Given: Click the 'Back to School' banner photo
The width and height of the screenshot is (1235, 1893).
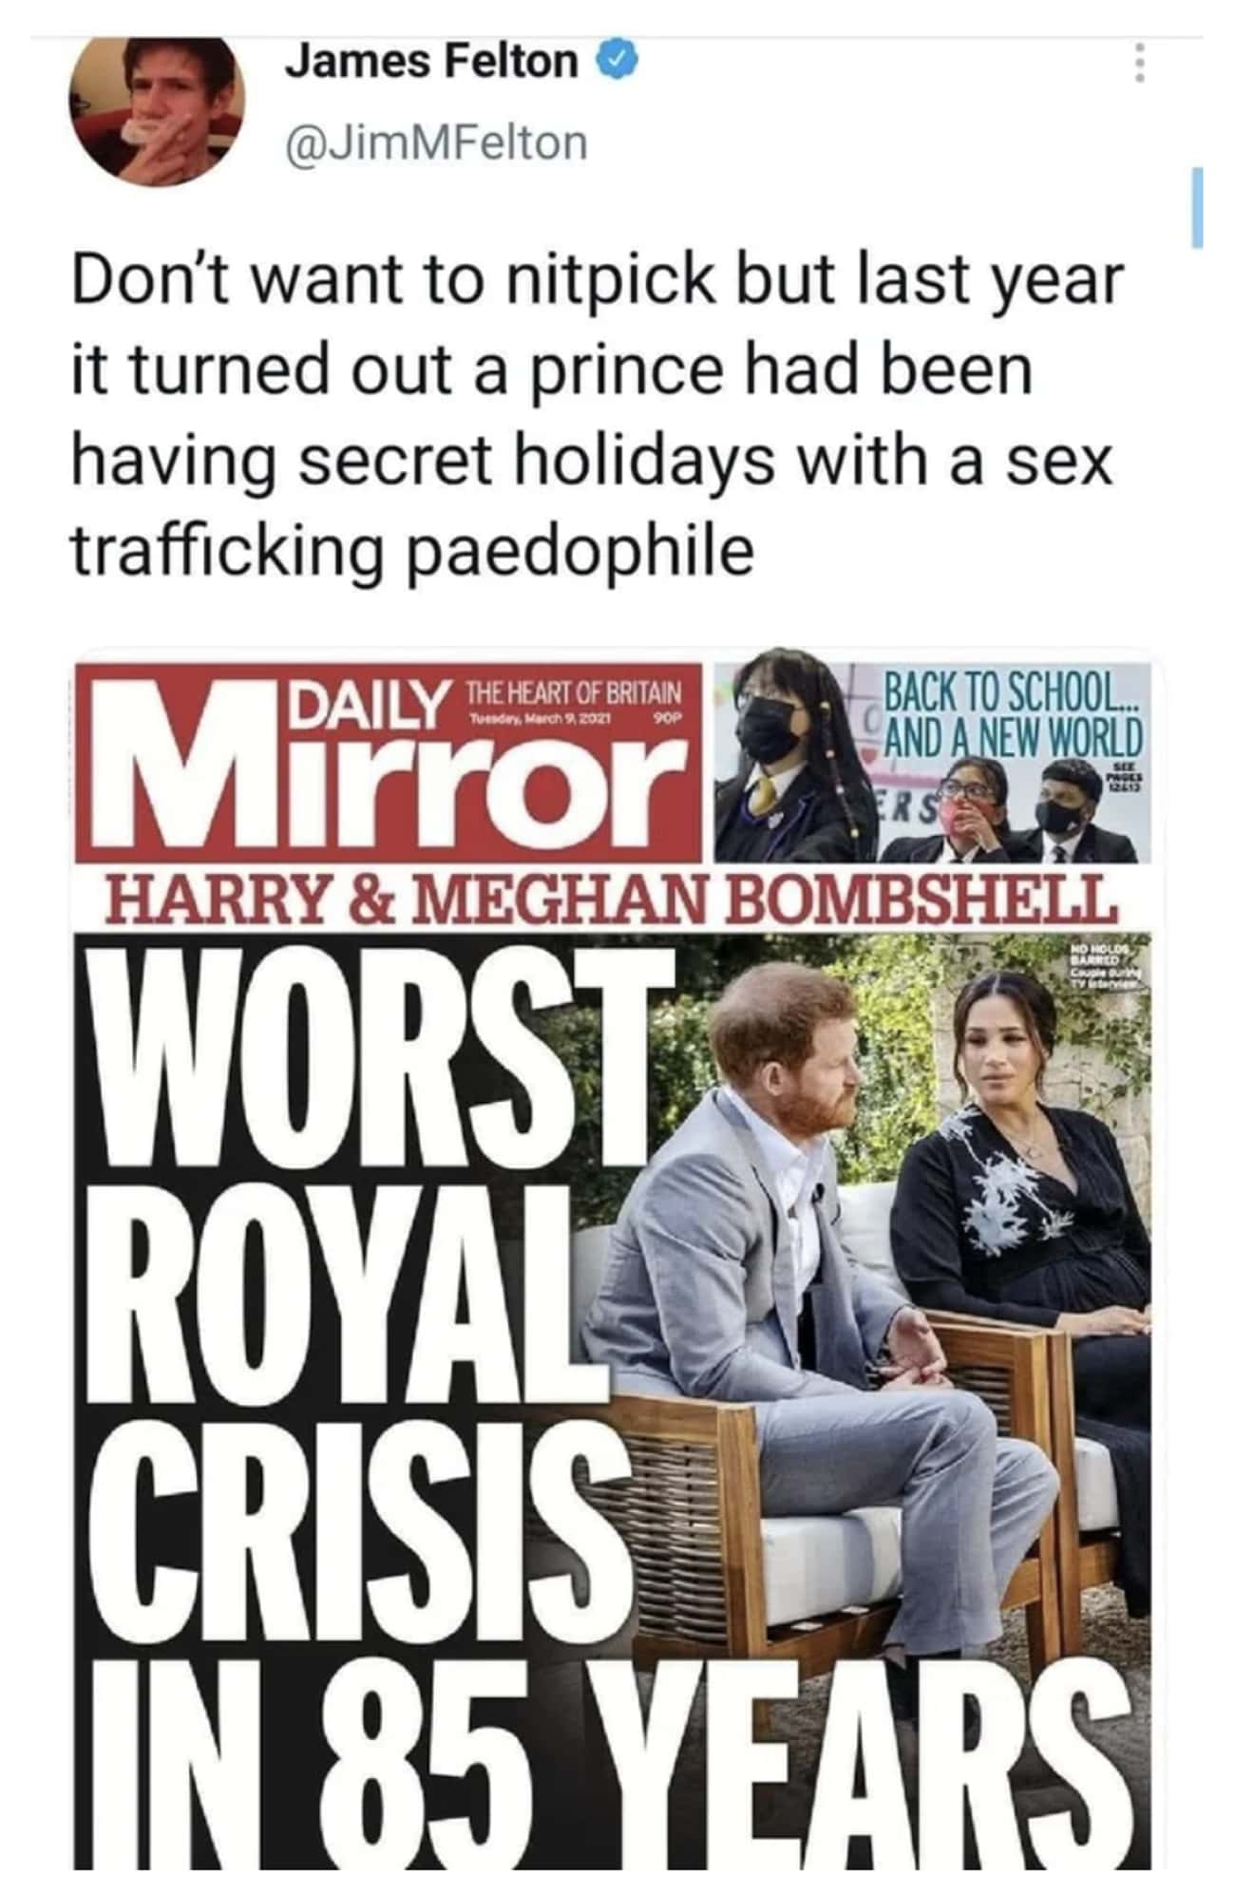Looking at the screenshot, I should (932, 762).
